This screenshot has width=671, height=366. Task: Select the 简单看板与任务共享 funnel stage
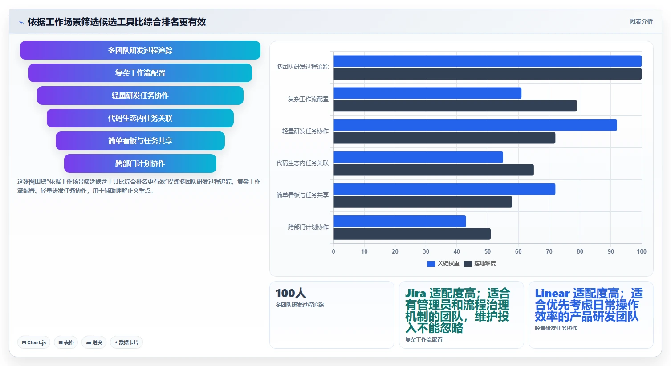coord(140,141)
